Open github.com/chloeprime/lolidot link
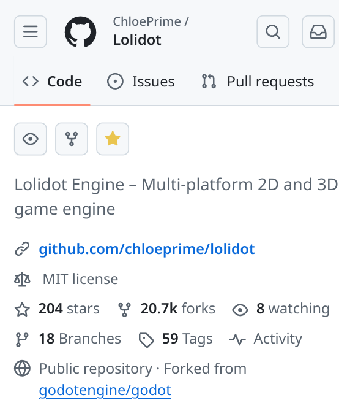Viewport: 339px width, 411px height. click(x=147, y=249)
